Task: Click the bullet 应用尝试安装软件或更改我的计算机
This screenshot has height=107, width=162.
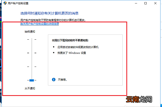Action: pyautogui.click(x=78, y=47)
